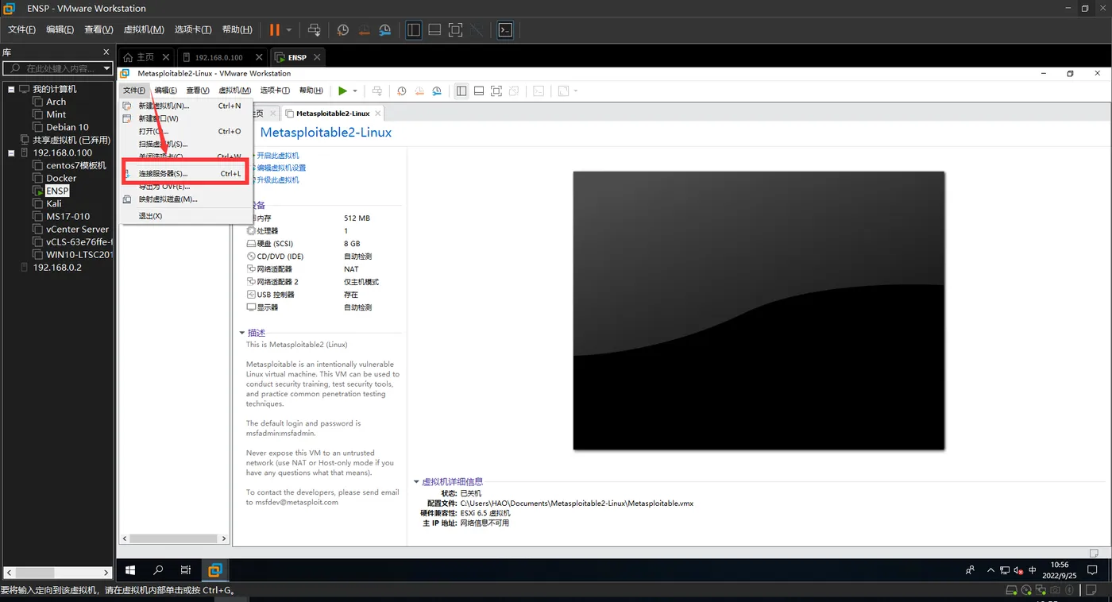
Task: Switch to the outer 主页 tab
Action: coord(145,57)
